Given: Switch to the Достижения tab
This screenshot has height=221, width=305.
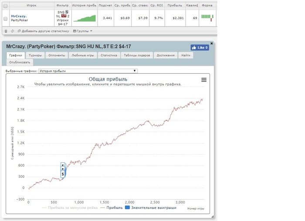Looking at the screenshot, I should (x=166, y=55).
